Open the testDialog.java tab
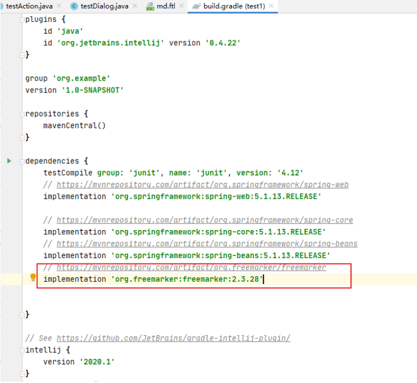Image resolution: width=417 pixels, height=383 pixels. 105,6
